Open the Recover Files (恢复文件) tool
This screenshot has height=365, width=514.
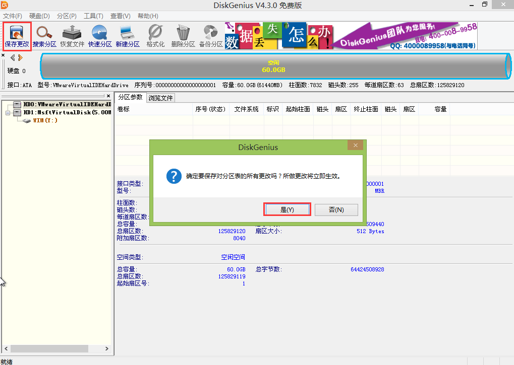pyautogui.click(x=72, y=35)
